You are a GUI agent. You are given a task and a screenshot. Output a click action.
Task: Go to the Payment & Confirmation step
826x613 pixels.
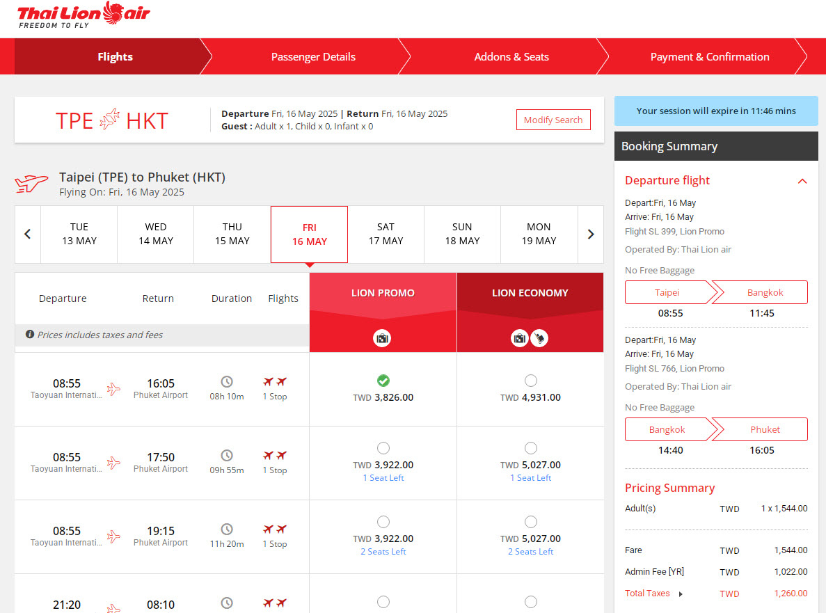[x=710, y=56]
